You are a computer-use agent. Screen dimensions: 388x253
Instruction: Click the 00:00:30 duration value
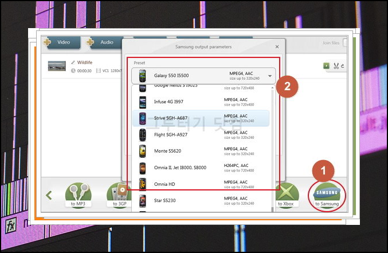pos(84,71)
